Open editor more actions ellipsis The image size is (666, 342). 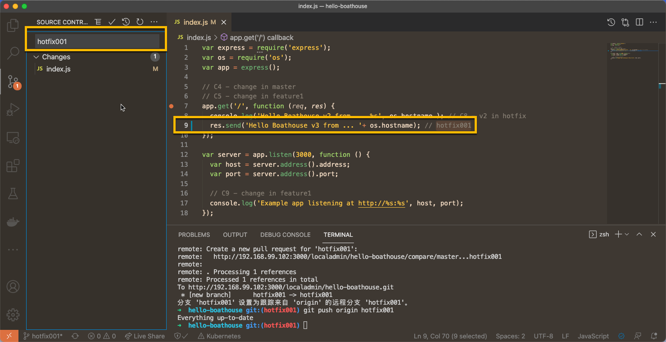click(653, 22)
